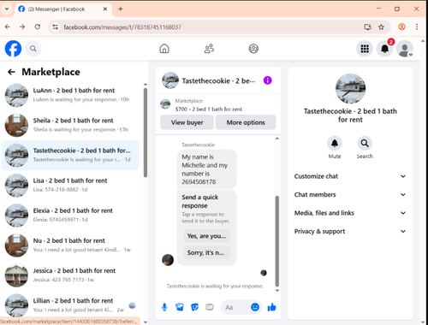The width and height of the screenshot is (428, 325).
Task: Open the Facebook logo home link
Action: [13, 49]
